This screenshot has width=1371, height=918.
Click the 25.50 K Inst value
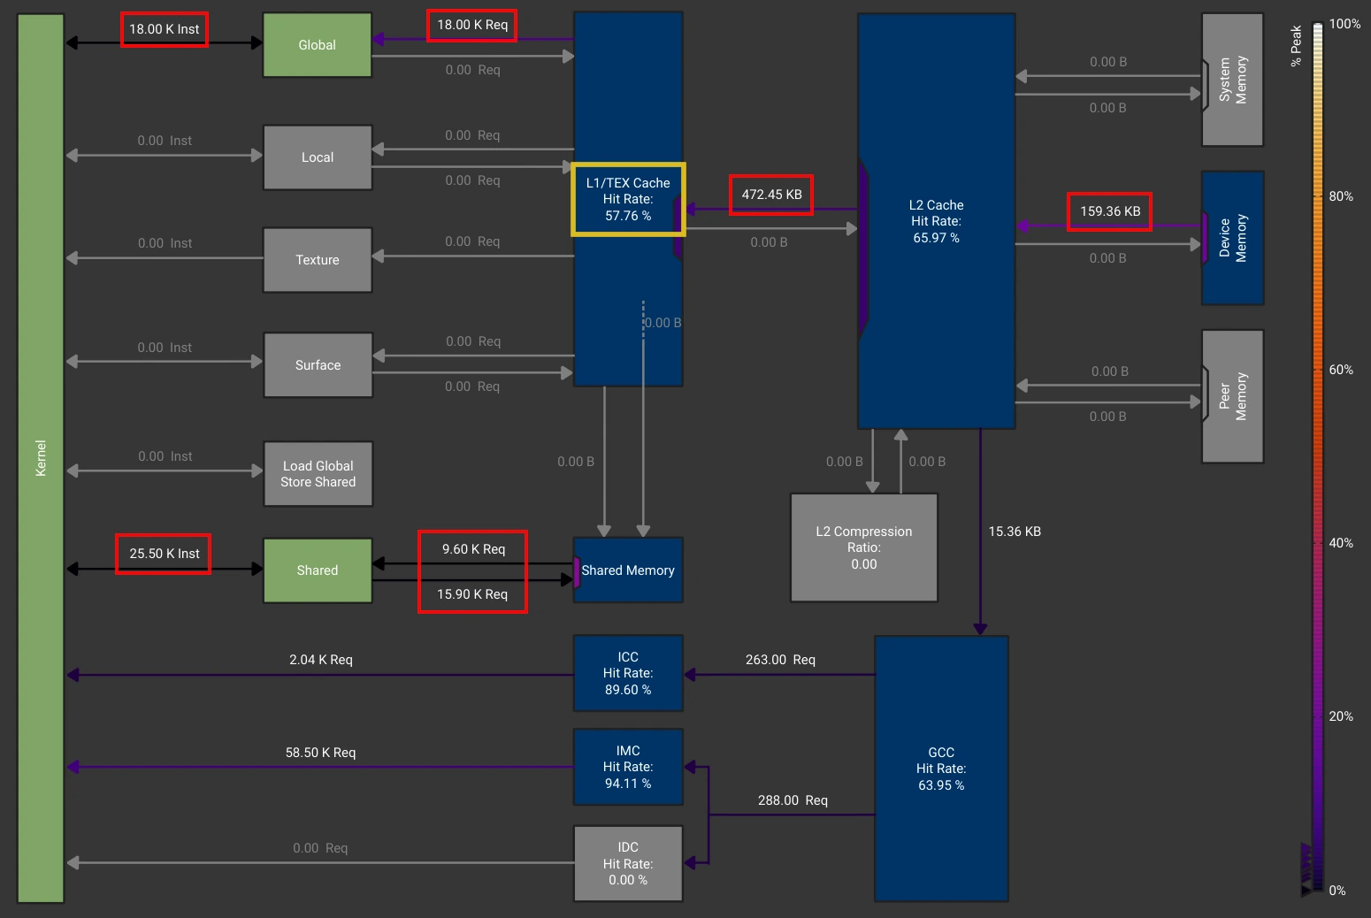(164, 554)
